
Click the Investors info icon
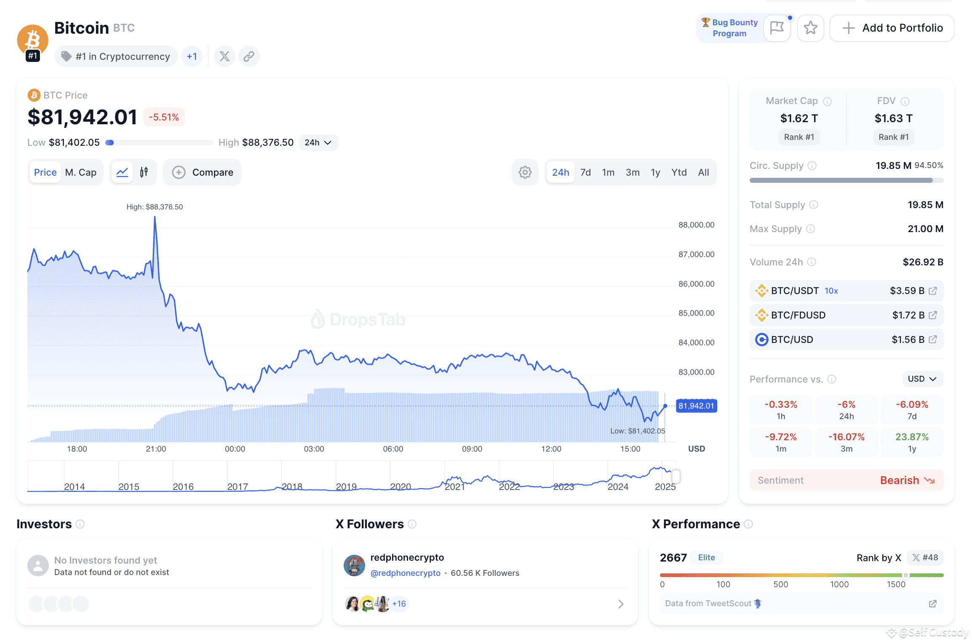(80, 524)
